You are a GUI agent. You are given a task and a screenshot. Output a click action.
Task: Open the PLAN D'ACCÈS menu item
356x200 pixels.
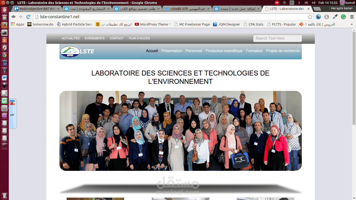(139, 38)
